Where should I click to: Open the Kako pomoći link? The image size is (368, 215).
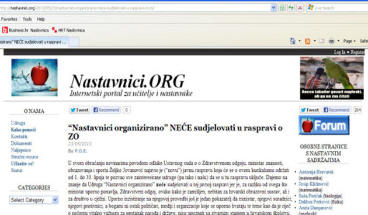(x=23, y=130)
